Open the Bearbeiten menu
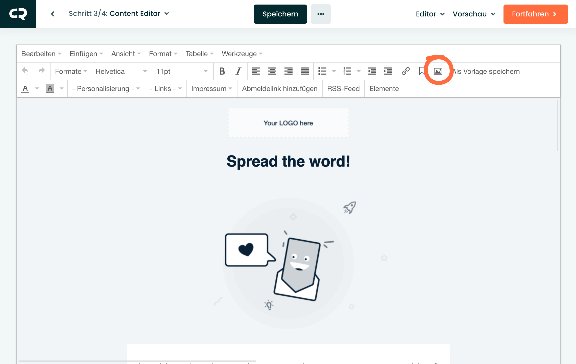Viewport: 576px width, 364px height. coord(41,54)
